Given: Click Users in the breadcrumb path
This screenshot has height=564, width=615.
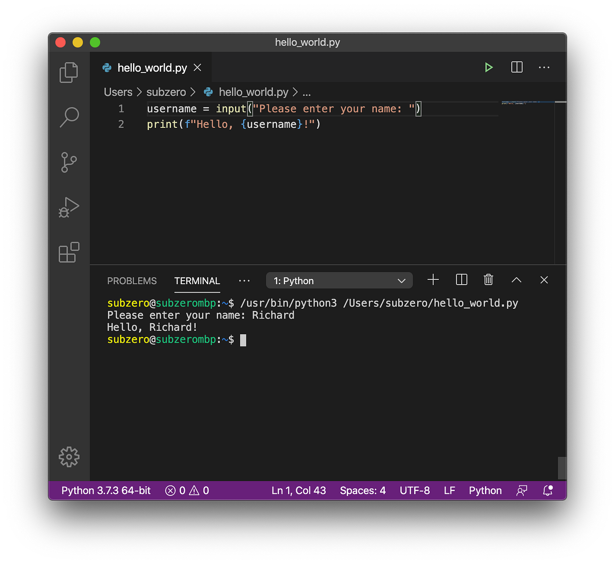Looking at the screenshot, I should tap(118, 92).
